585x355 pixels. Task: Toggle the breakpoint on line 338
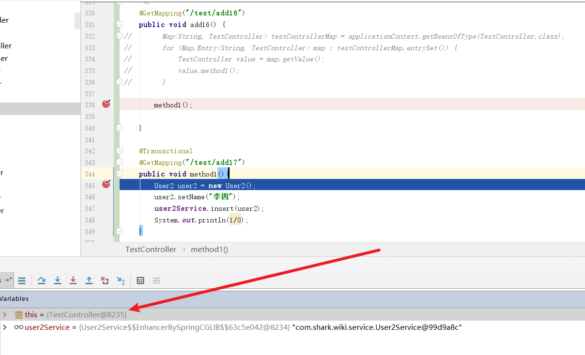[106, 104]
